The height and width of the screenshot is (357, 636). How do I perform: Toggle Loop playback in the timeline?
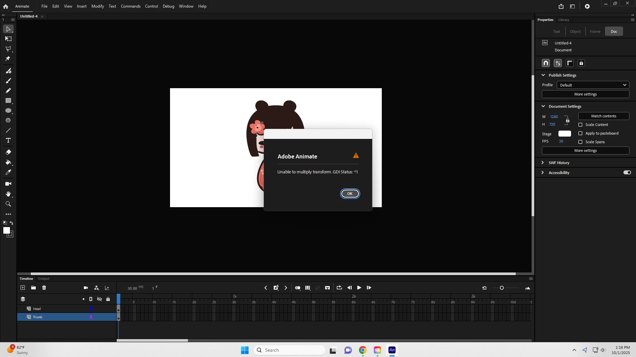(339, 288)
